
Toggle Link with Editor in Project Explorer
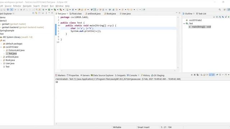[x=36, y=13]
